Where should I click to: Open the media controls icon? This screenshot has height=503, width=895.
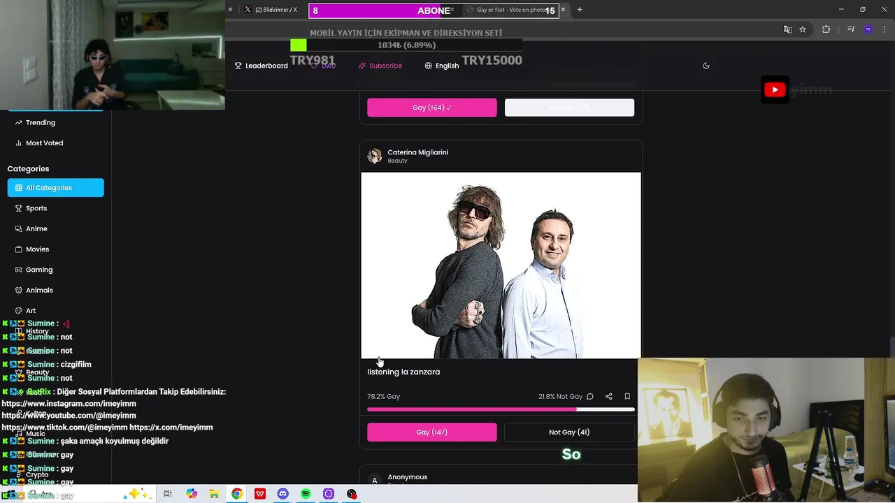(x=851, y=29)
